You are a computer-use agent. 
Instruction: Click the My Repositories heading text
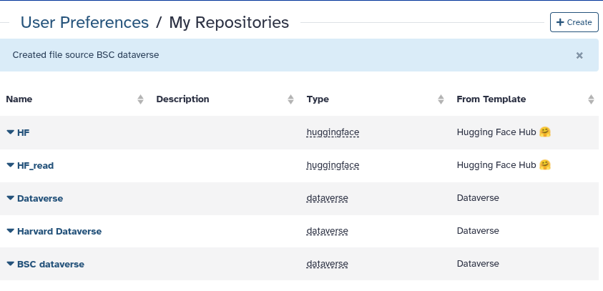point(229,22)
